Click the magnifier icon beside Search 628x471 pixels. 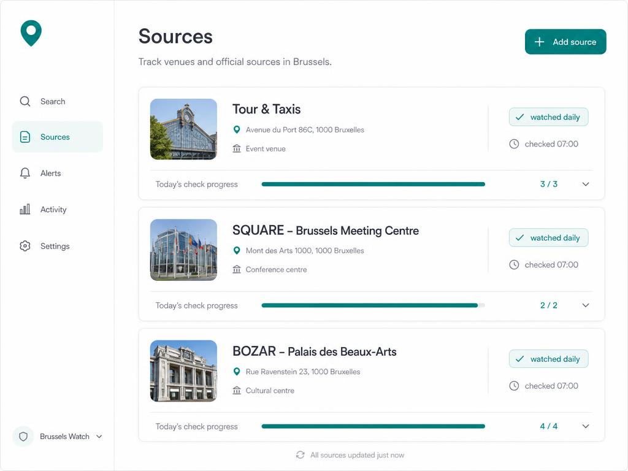[25, 101]
